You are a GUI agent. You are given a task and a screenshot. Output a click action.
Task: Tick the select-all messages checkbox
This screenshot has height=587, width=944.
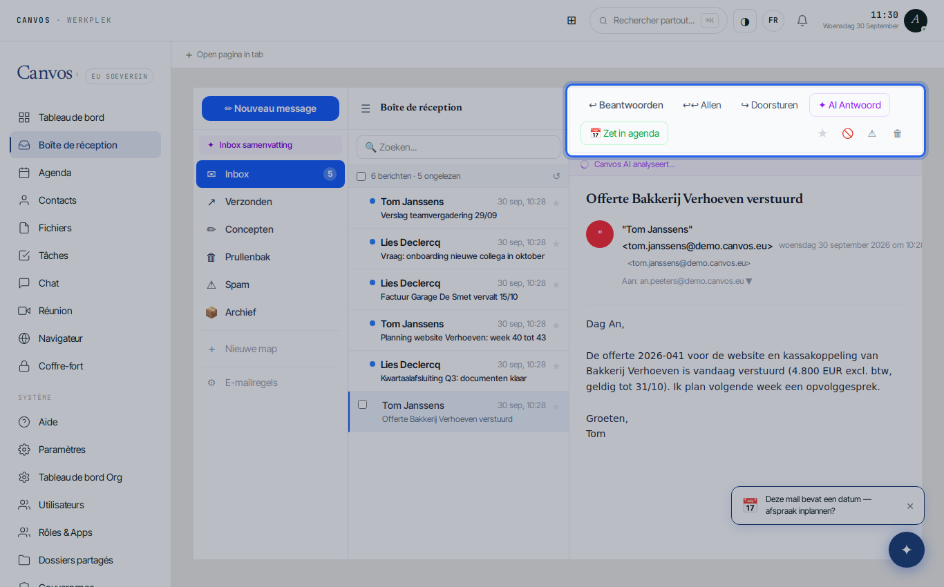361,176
